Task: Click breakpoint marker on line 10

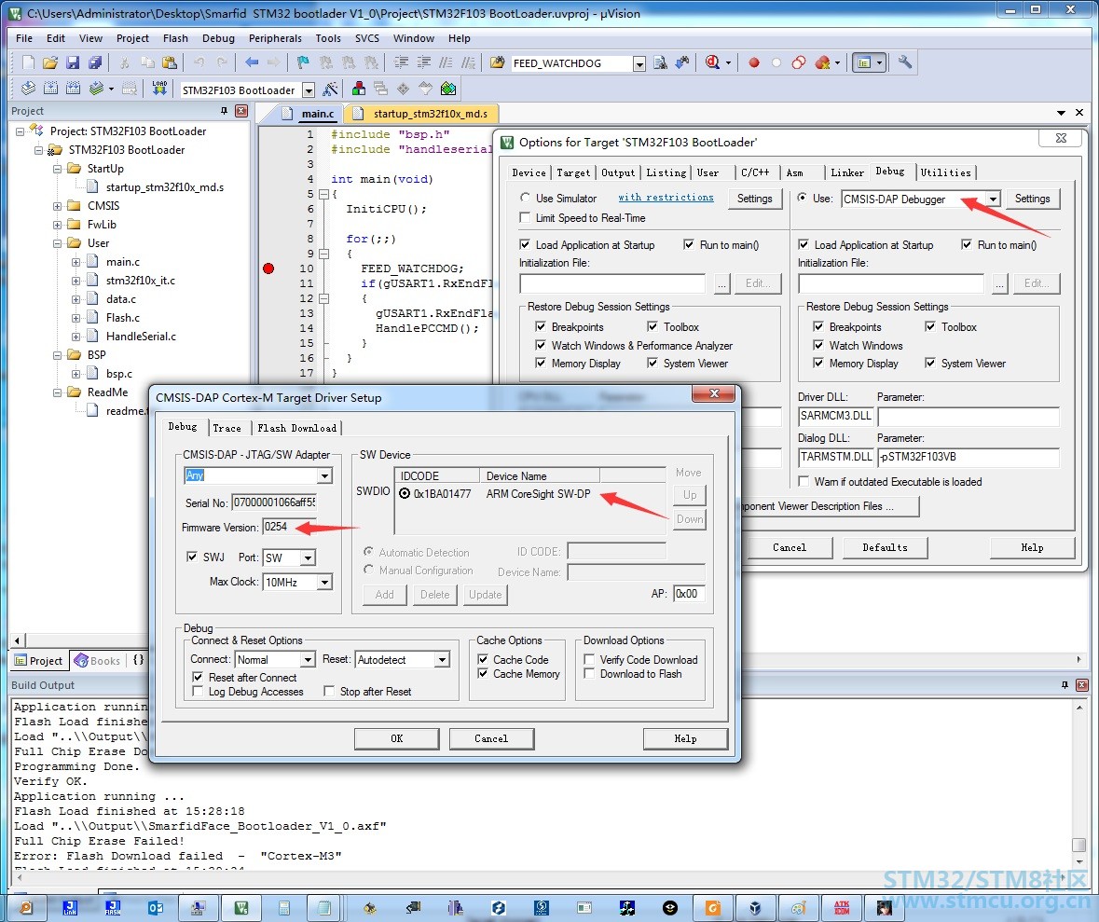Action: point(268,268)
